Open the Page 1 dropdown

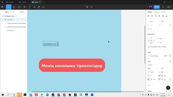click(22, 12)
